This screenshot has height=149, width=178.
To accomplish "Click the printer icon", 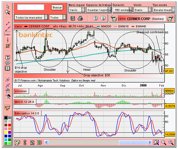I will pyautogui.click(x=80, y=18).
